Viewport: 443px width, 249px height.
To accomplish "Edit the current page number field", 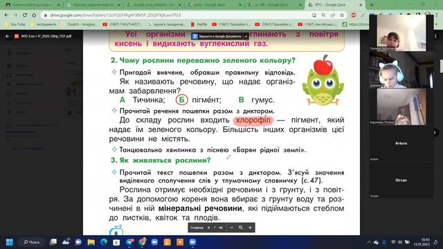I will click(208, 228).
